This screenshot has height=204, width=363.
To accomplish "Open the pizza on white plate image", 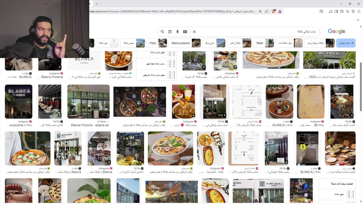I will click(170, 148).
